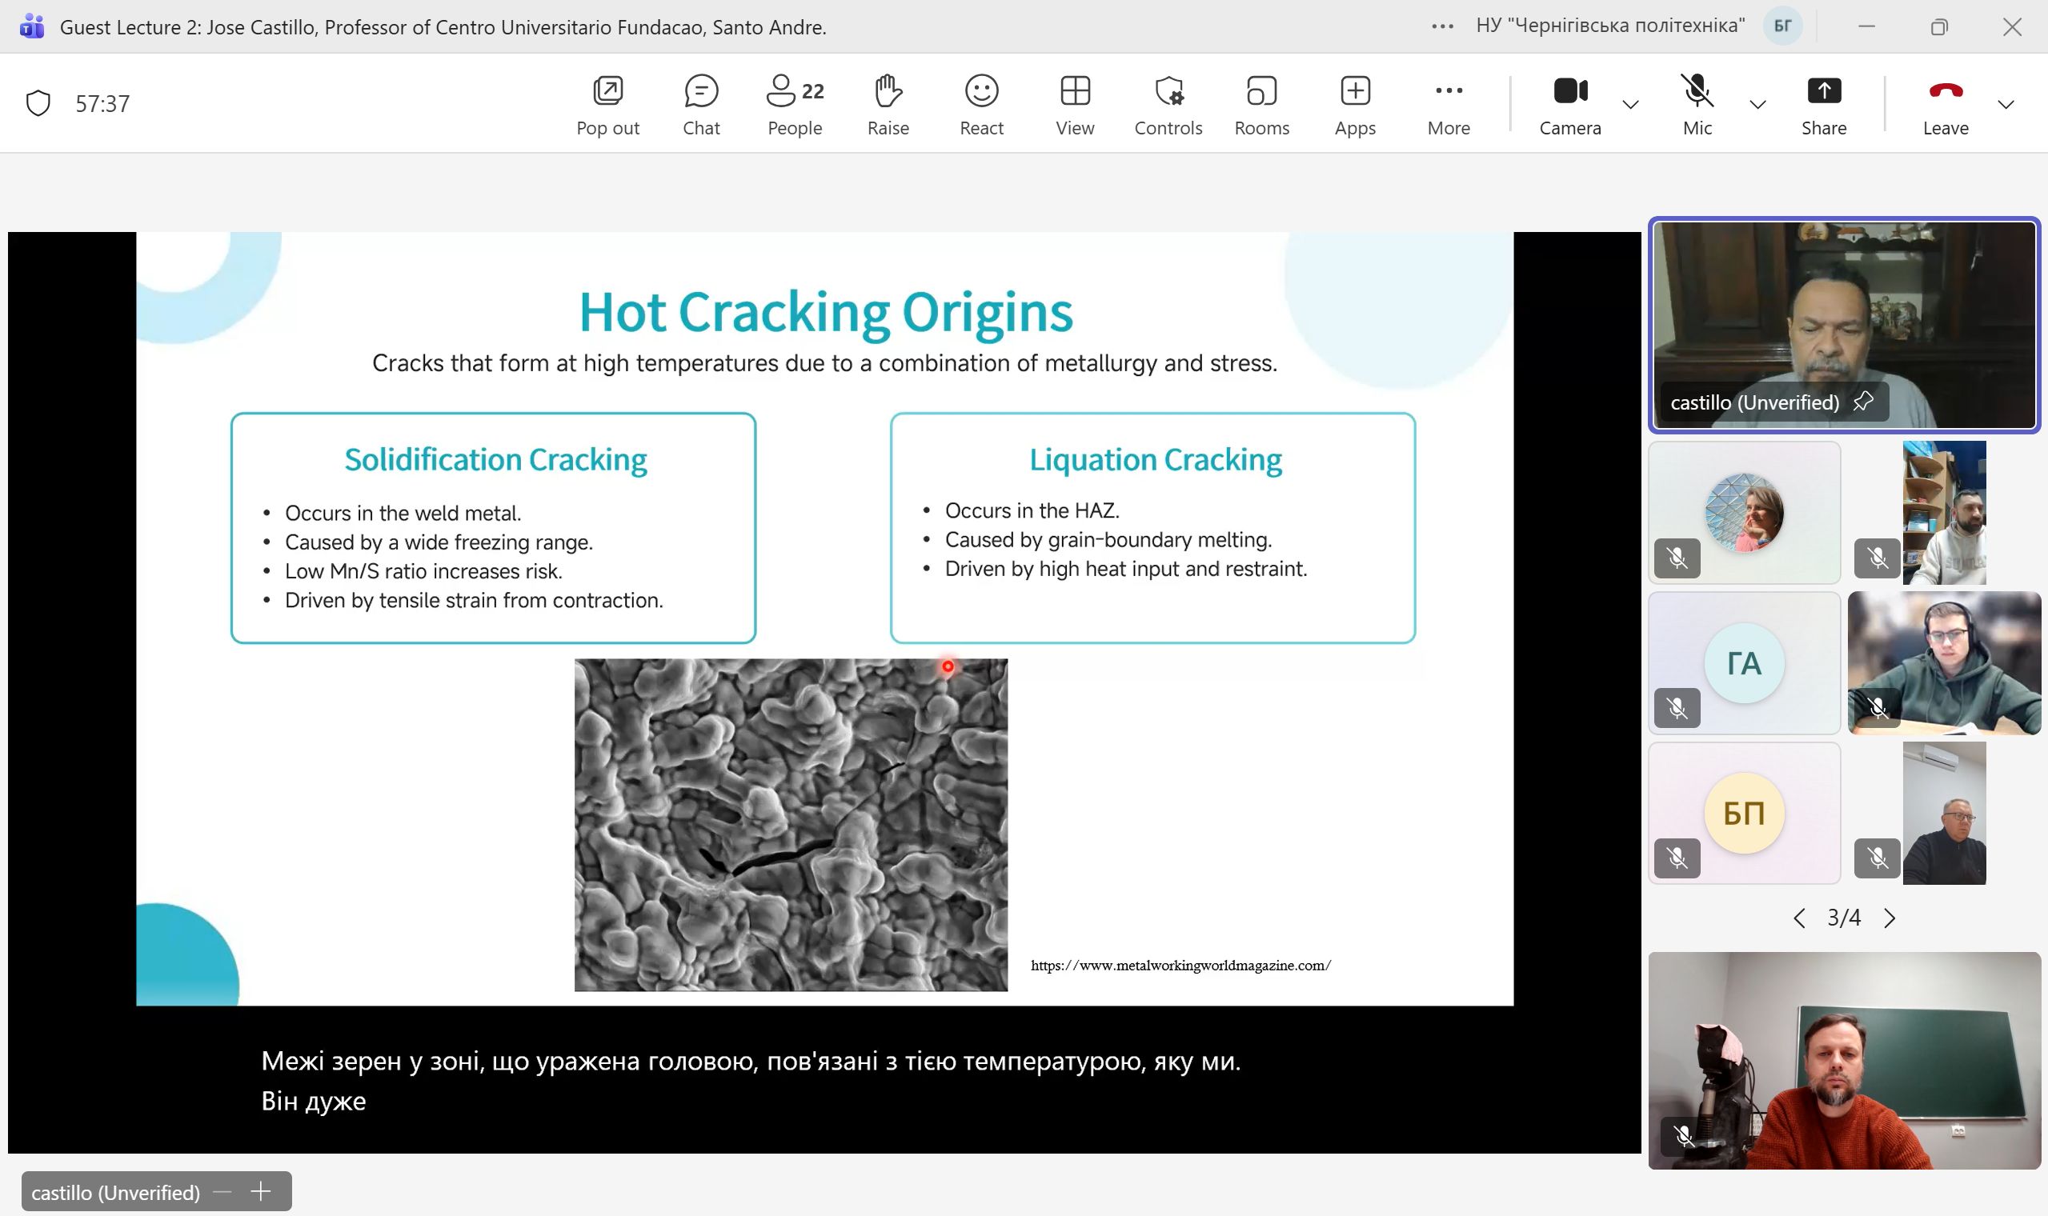2048x1216 pixels.
Task: Open the Apps add panel
Action: pos(1355,104)
